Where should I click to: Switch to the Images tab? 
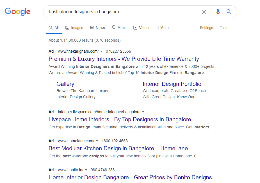[x=74, y=28]
